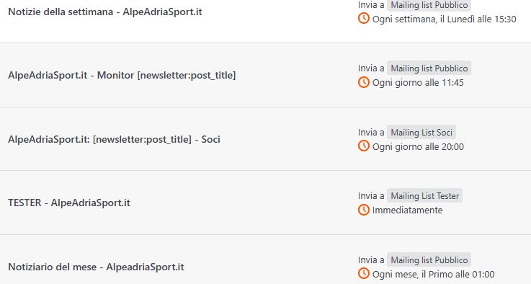This screenshot has height=284, width=531.
Task: Select Mailing list Pubblico tag in weekly row
Action: click(x=429, y=5)
